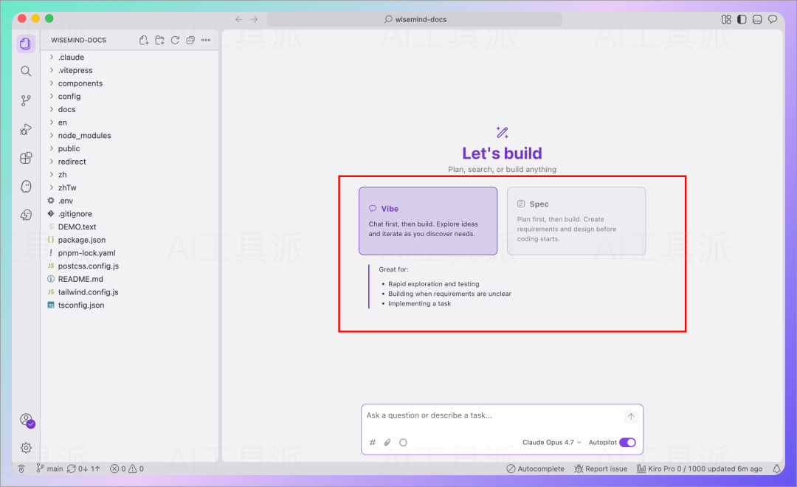Viewport: 797px width, 487px height.
Task: Create a new file in WISEMIND-DOCS explorer
Action: coord(144,40)
